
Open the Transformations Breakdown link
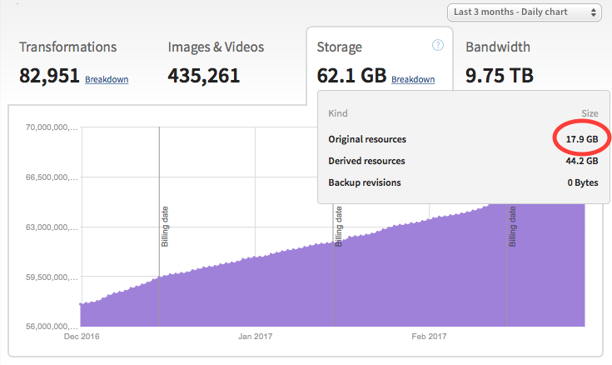click(x=107, y=80)
